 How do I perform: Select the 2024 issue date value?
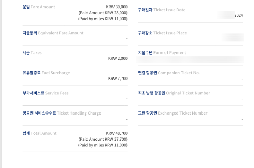238,15
